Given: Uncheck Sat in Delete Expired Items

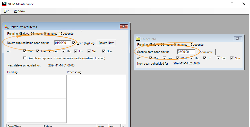Looking at the screenshot, I should coord(89,51).
